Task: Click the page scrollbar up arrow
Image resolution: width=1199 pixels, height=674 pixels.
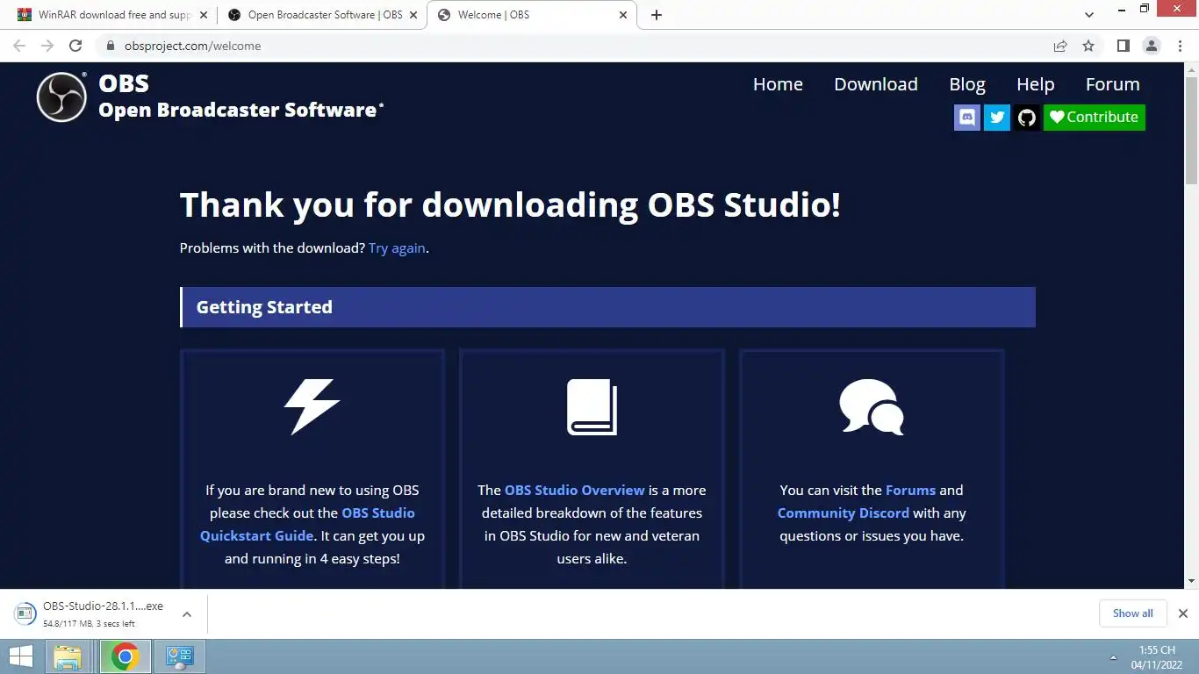Action: [1191, 69]
